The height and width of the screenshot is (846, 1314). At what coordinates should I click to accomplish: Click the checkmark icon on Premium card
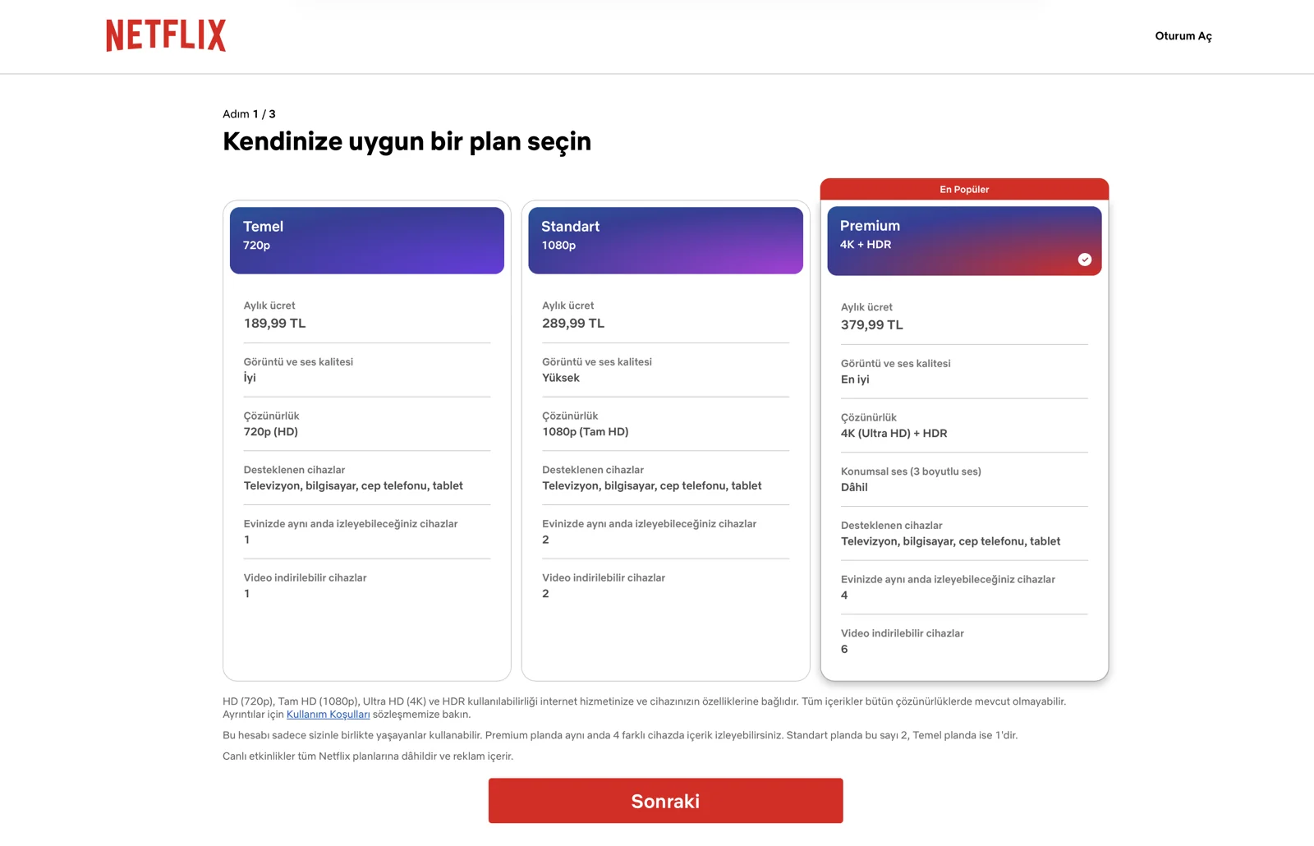1086,259
